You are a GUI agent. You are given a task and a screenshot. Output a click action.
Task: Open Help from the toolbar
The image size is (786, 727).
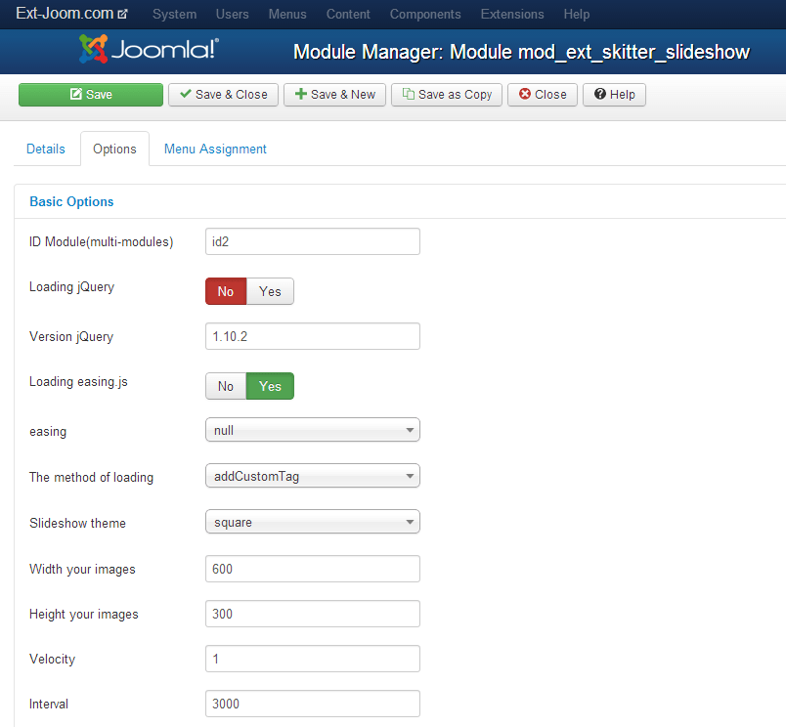[x=614, y=95]
